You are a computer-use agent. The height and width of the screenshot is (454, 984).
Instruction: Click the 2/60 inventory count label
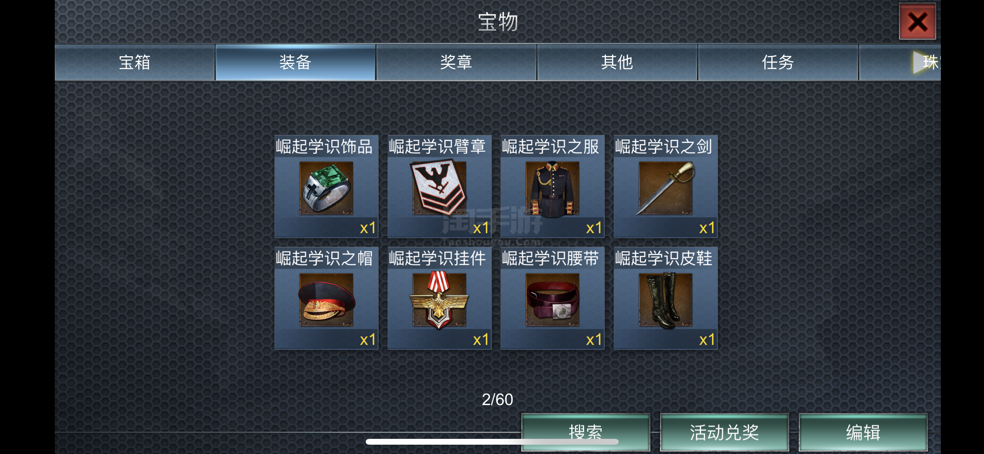coord(497,399)
